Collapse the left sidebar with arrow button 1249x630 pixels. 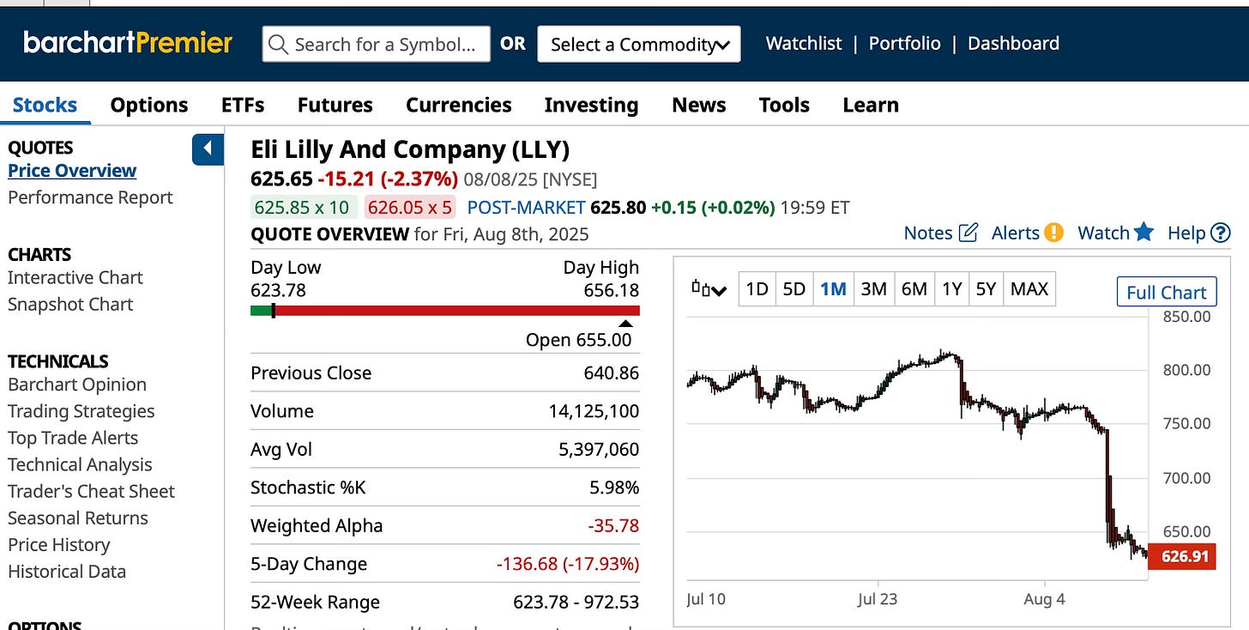click(x=208, y=149)
